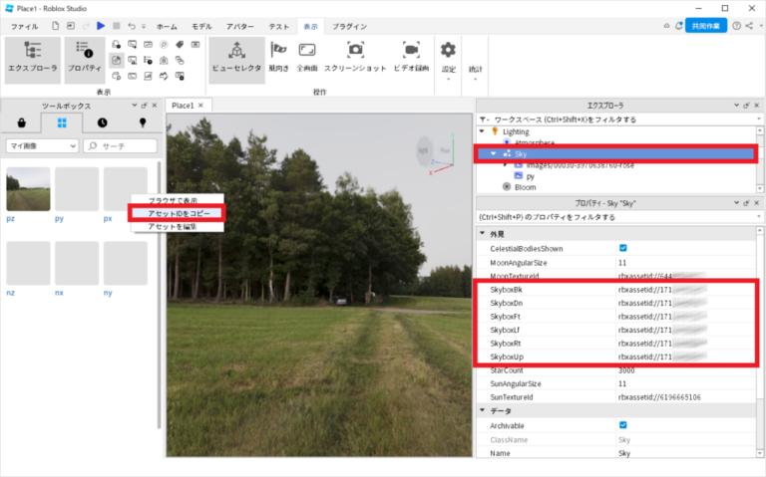Select the pz image thumbnail
Image resolution: width=766 pixels, height=477 pixels.
28,188
